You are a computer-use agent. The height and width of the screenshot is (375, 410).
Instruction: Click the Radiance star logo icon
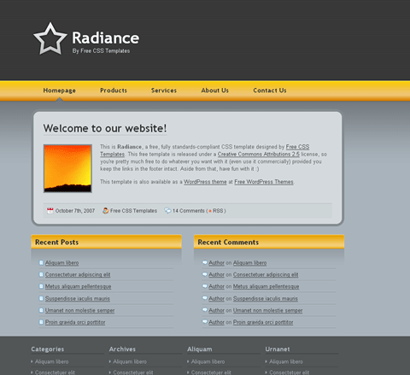coord(50,38)
